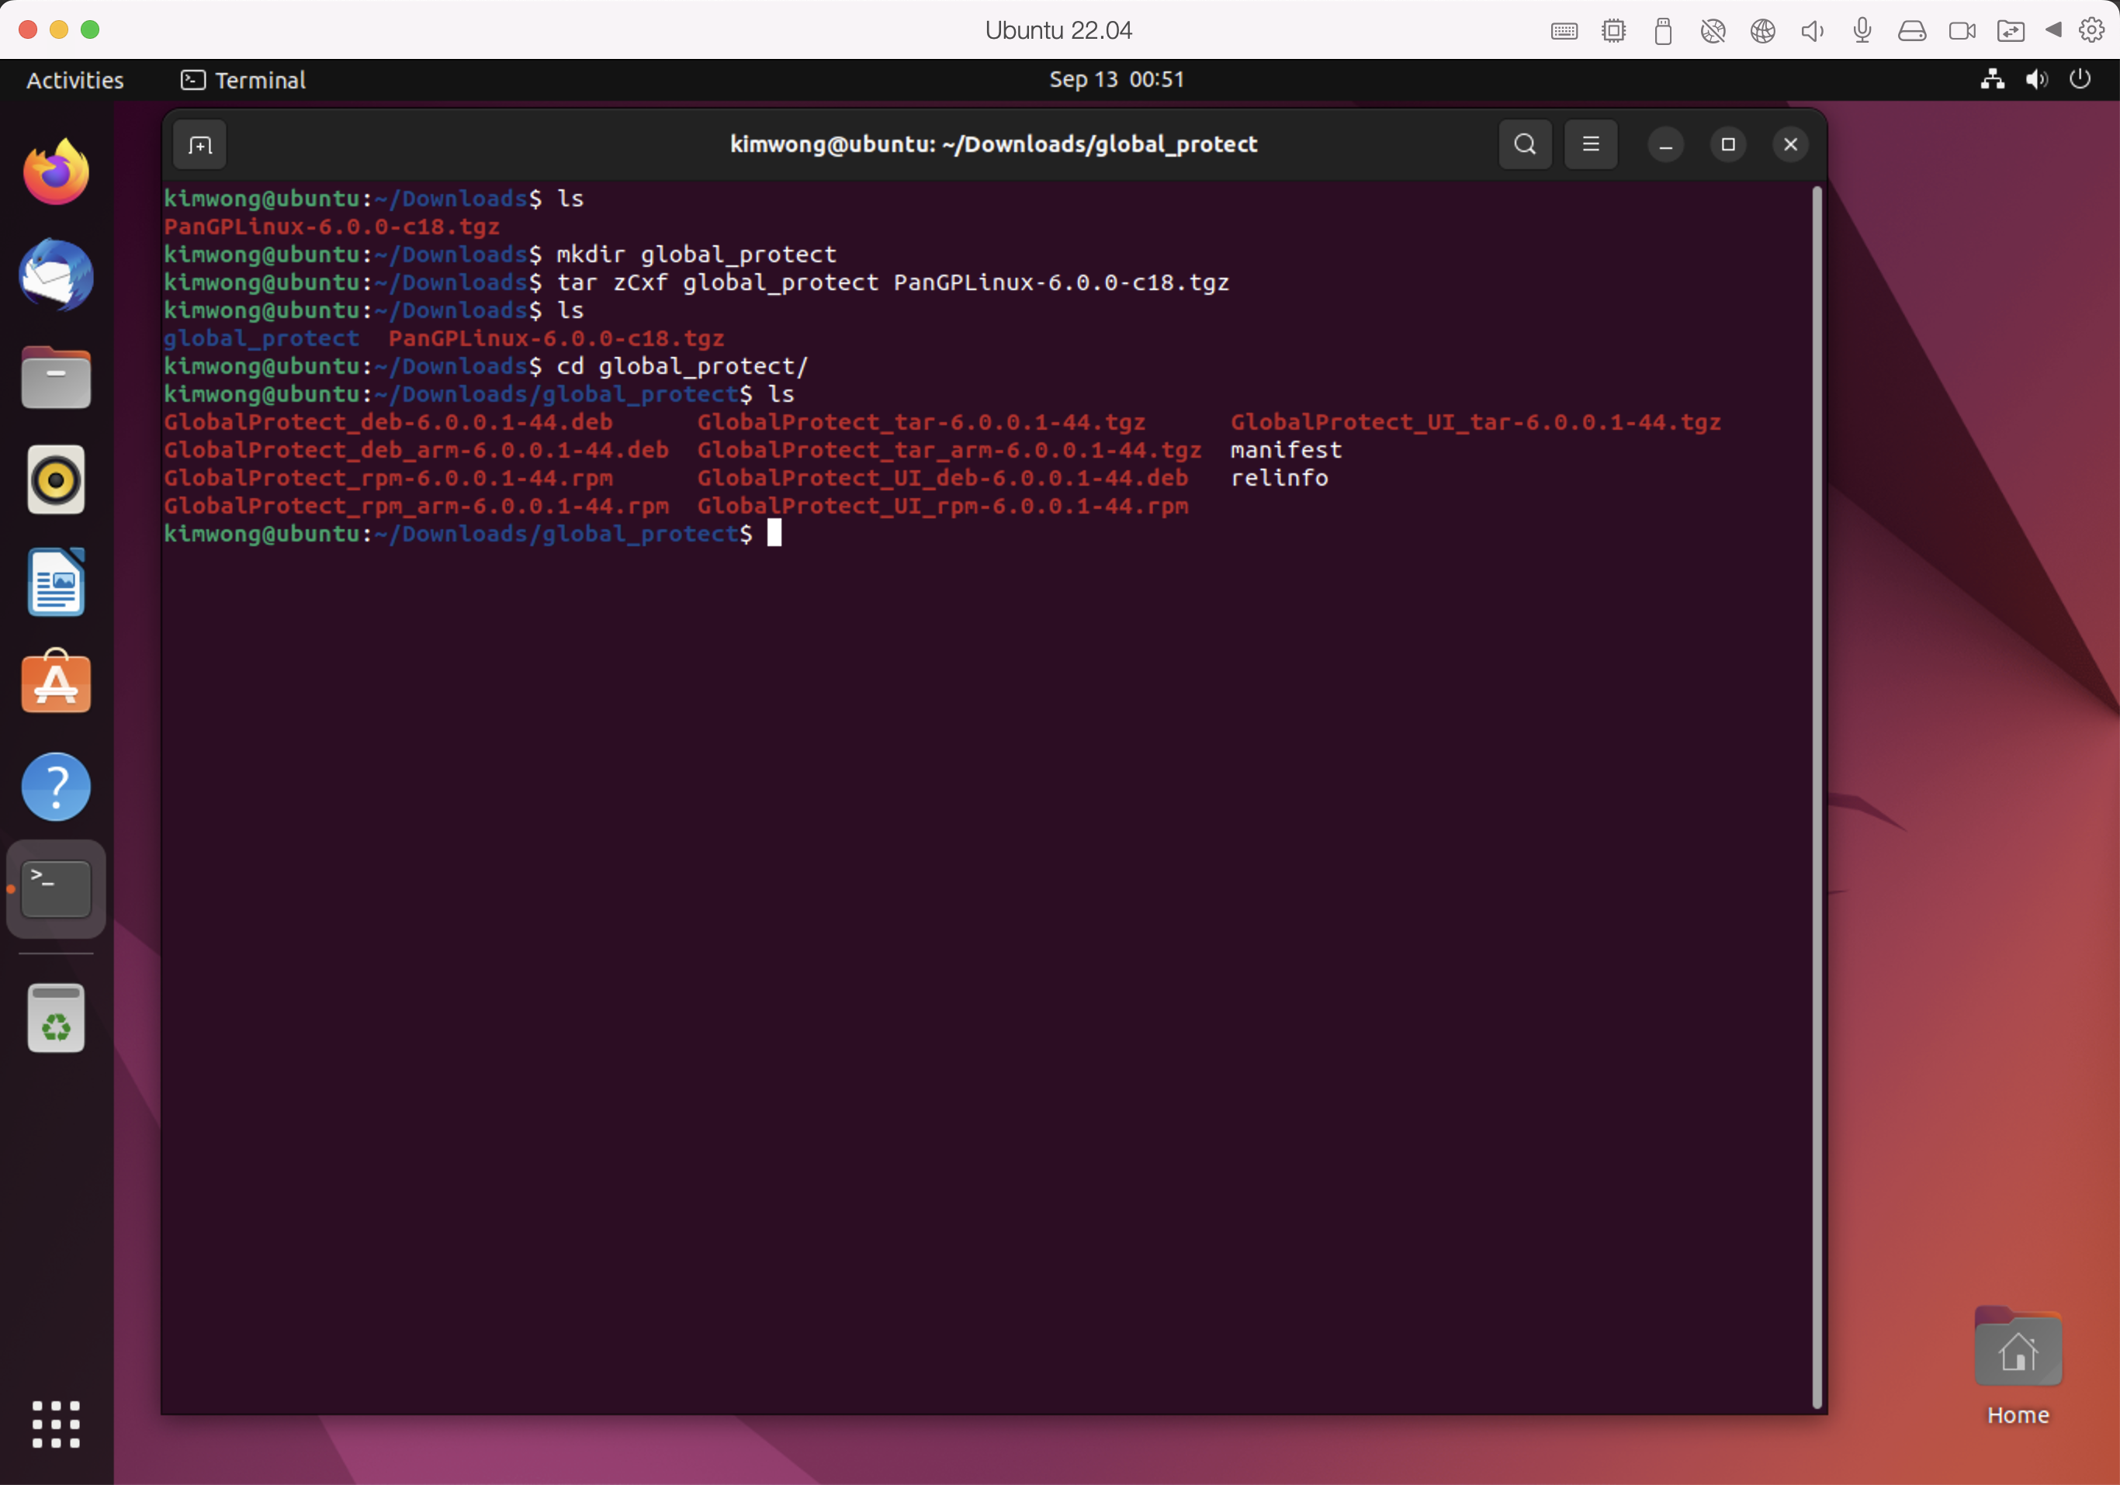Screen dimensions: 2120x1485
Task: Click the VM microphone icon
Action: point(1862,30)
